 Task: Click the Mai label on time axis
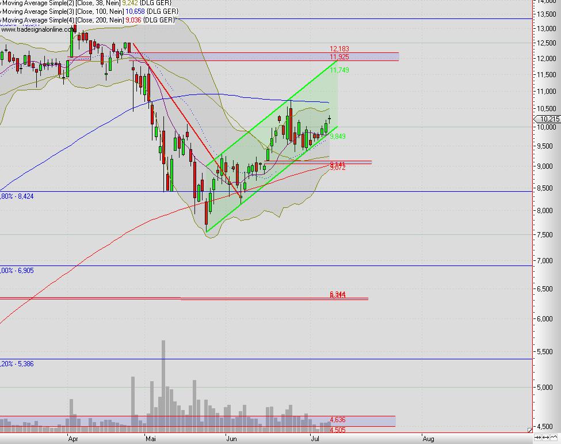pyautogui.click(x=151, y=439)
